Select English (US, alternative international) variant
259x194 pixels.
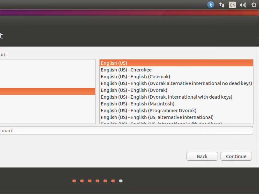pyautogui.click(x=157, y=117)
